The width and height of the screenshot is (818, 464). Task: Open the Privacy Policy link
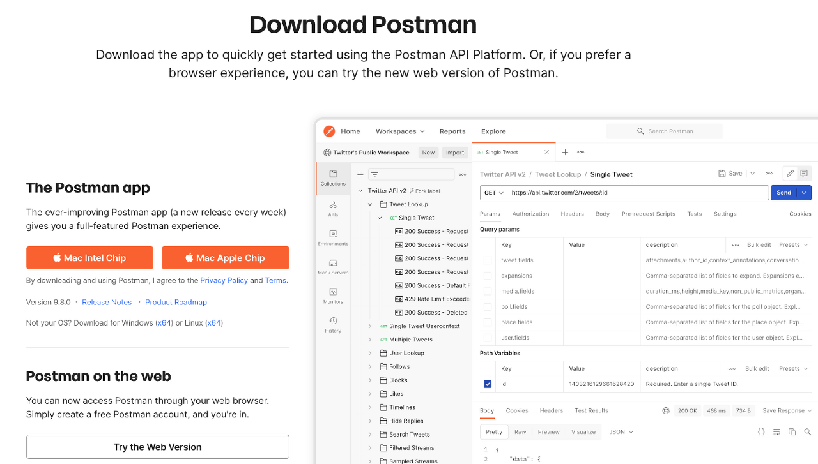pos(224,280)
